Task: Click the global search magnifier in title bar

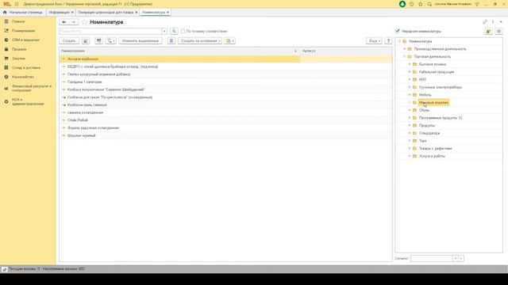Action: [429, 4]
